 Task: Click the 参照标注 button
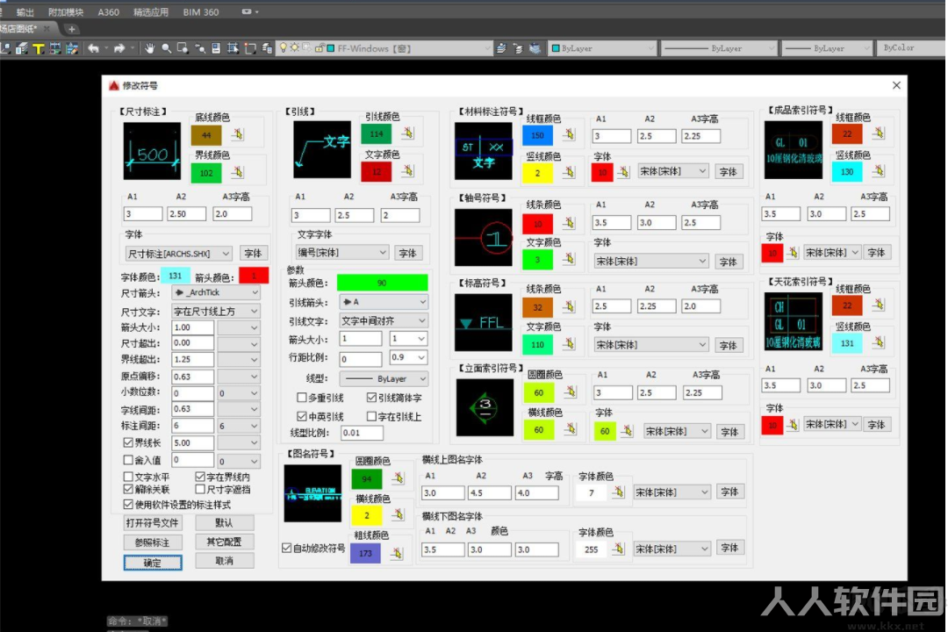[153, 542]
